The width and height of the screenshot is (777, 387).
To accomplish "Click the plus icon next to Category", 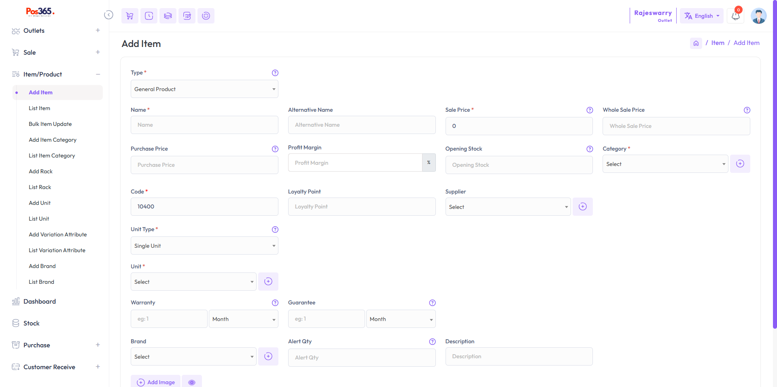I will [x=740, y=164].
